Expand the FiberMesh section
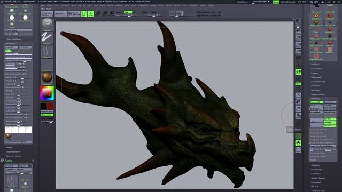Viewport: 342px width, 192px height. coord(316,77)
